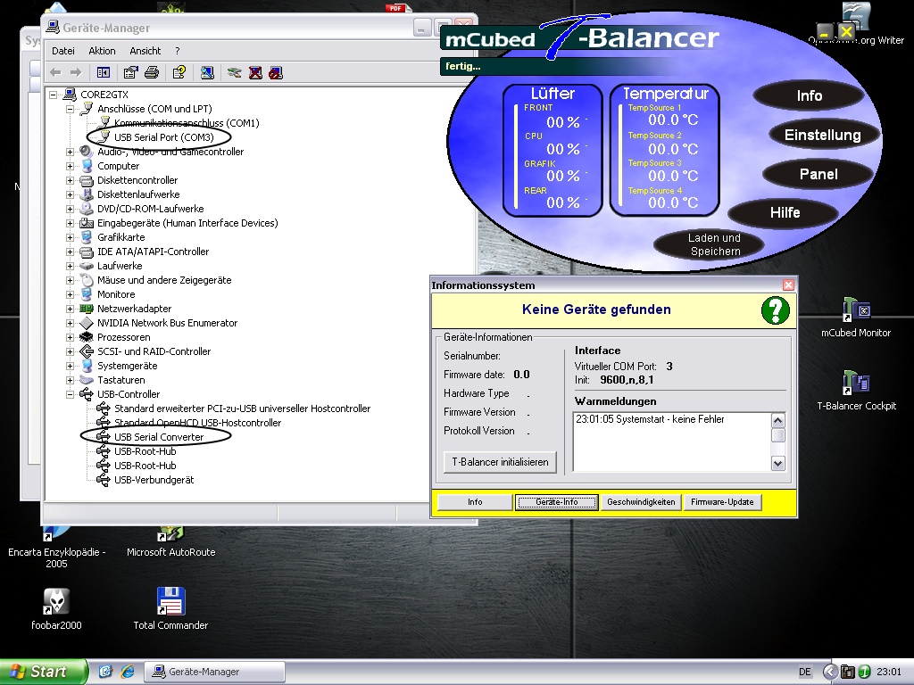Open the Datei menu
This screenshot has height=685, width=914.
point(63,51)
